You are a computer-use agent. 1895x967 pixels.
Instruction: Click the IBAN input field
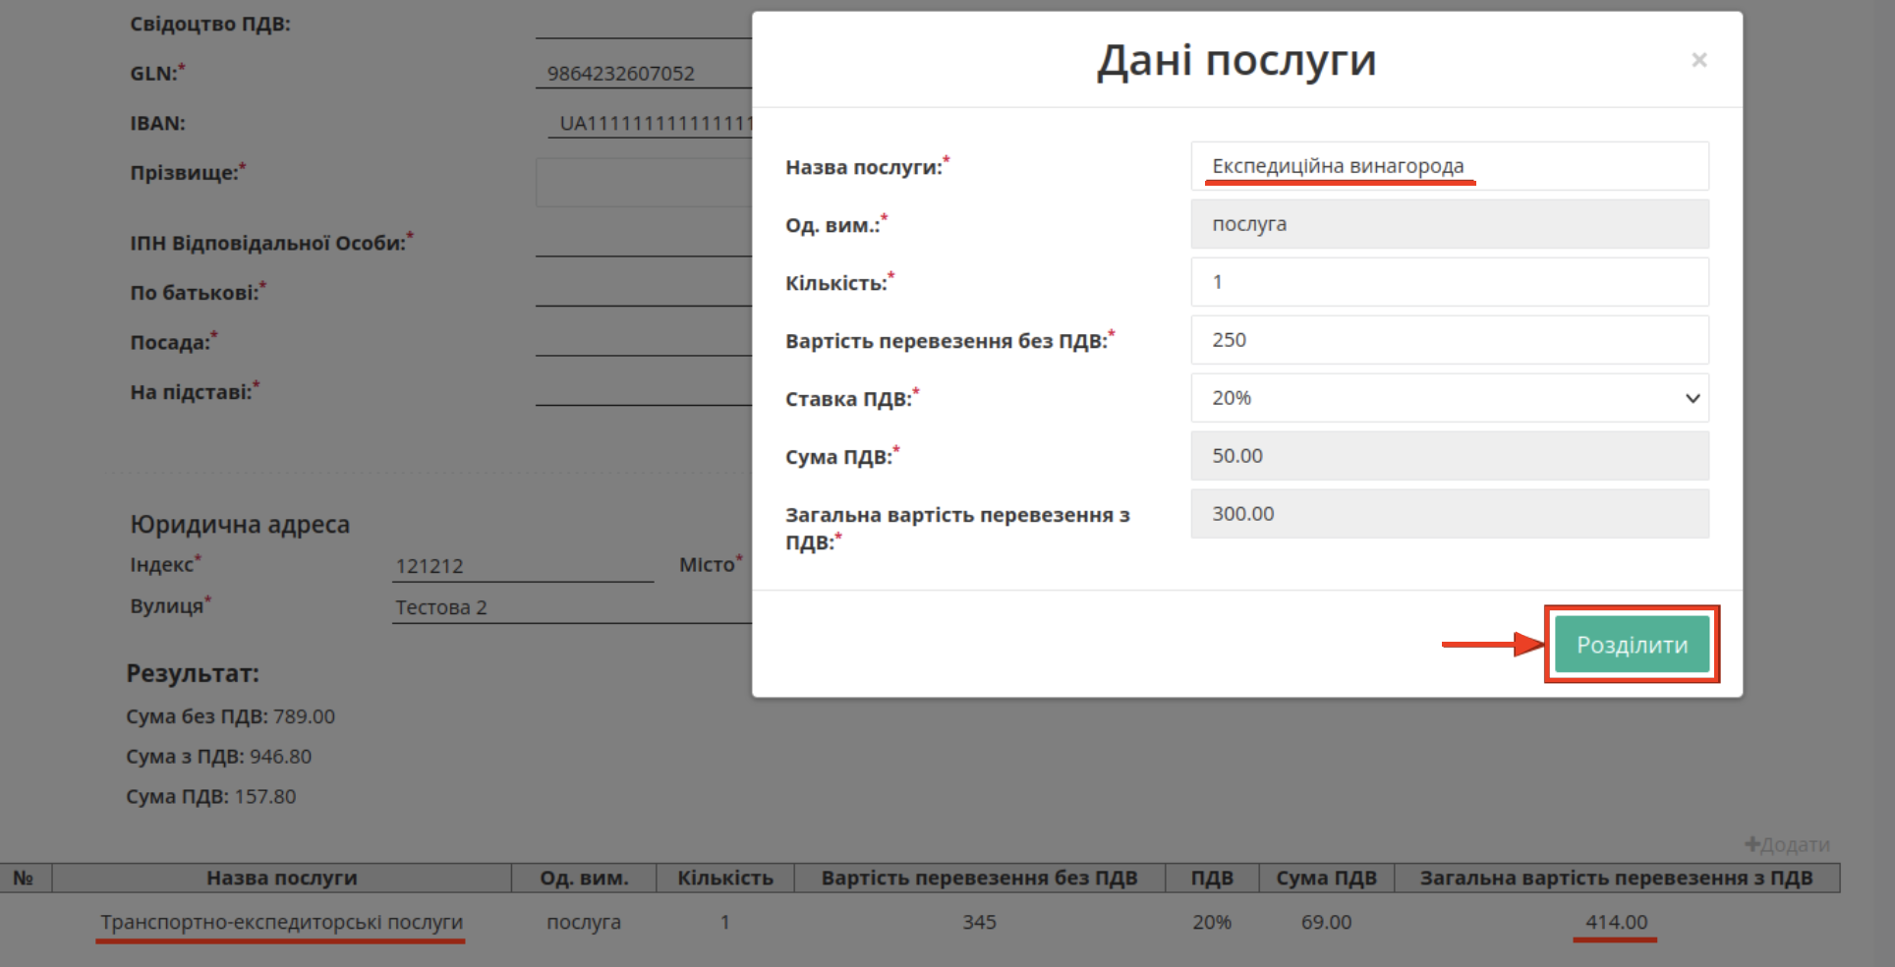(x=649, y=124)
